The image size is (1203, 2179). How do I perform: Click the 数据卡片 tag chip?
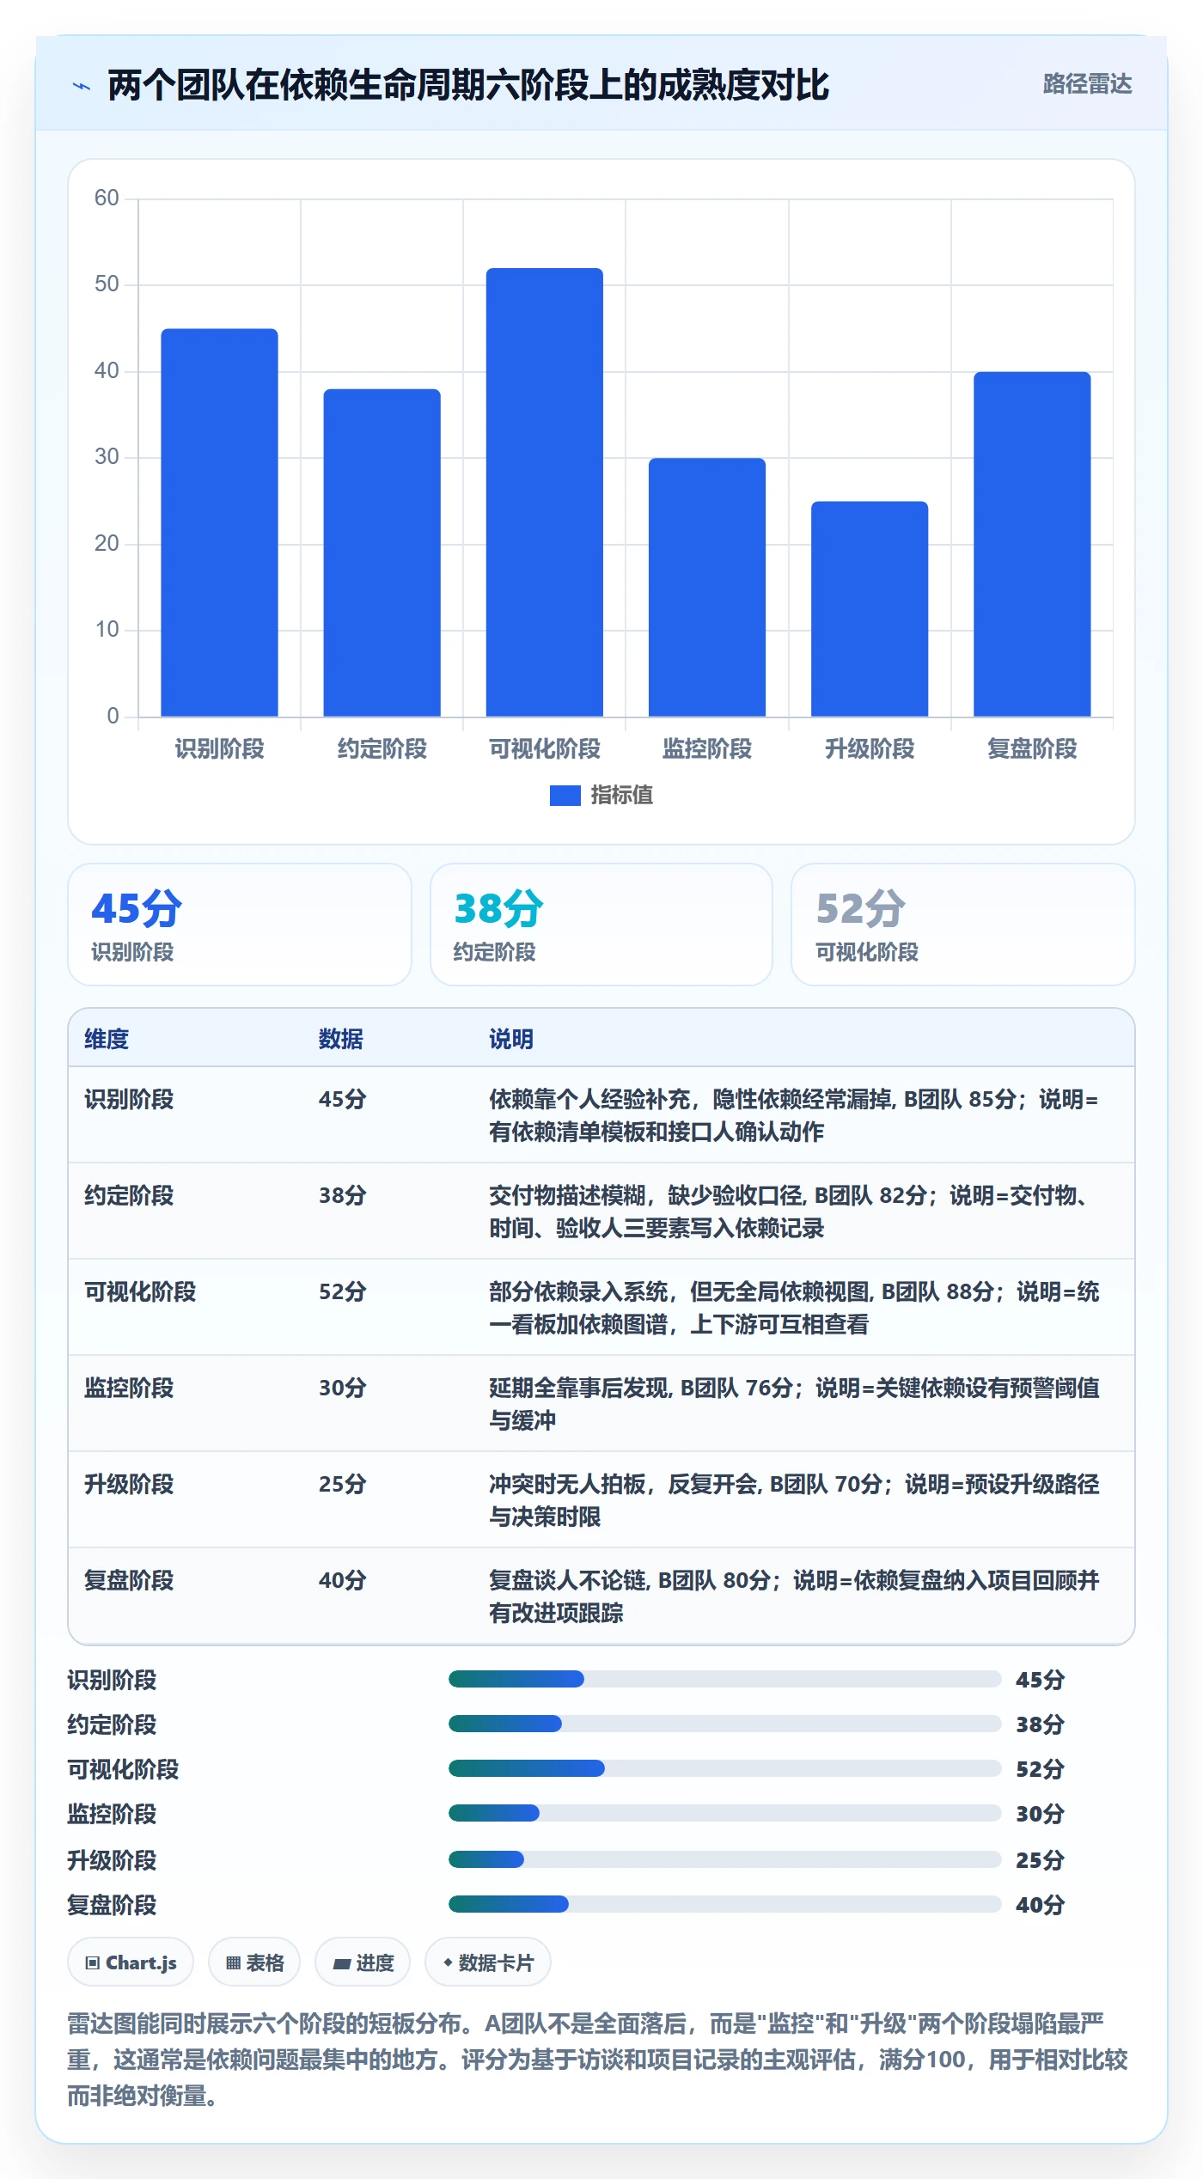point(488,1962)
